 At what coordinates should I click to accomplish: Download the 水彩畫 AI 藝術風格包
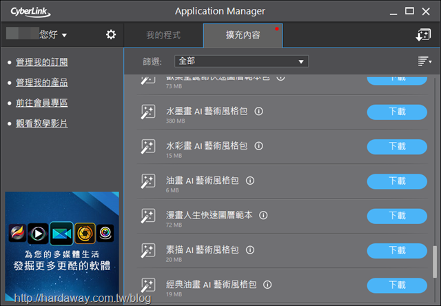[397, 147]
